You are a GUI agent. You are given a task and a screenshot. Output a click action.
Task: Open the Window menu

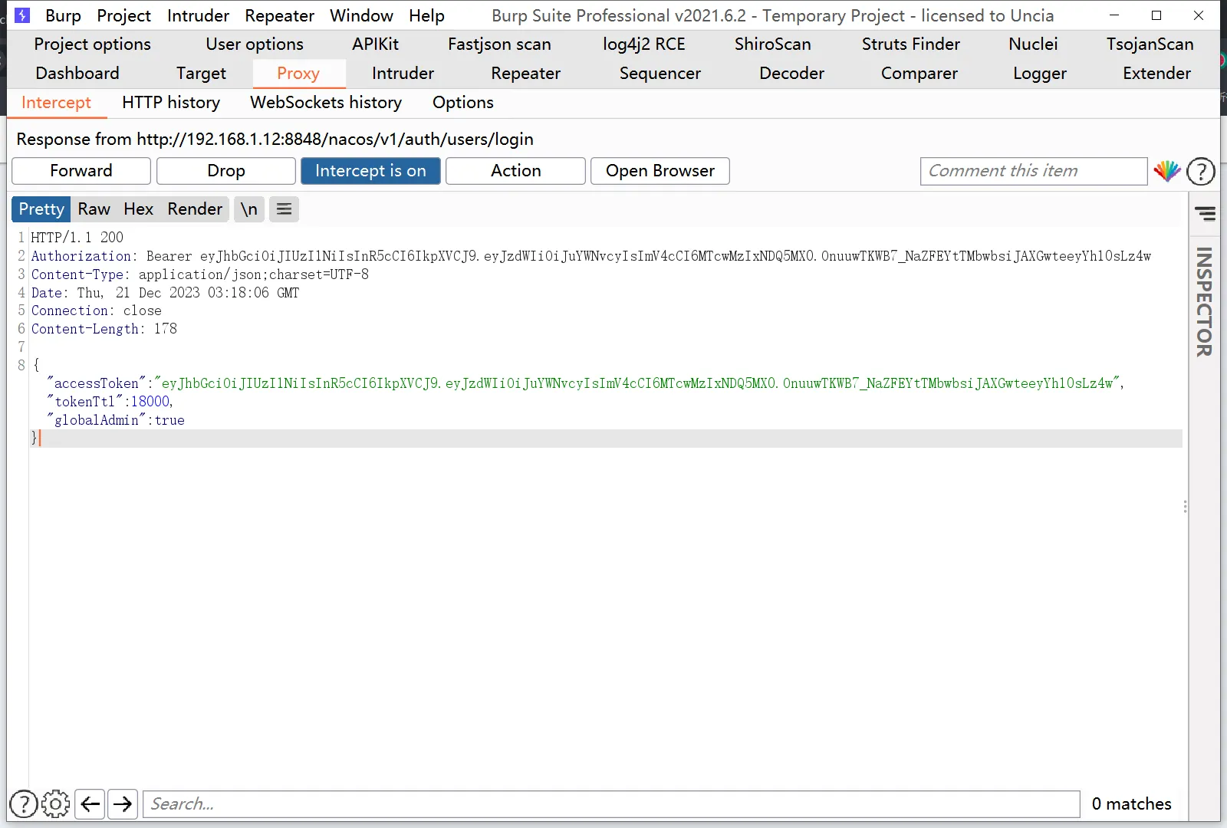pos(361,15)
